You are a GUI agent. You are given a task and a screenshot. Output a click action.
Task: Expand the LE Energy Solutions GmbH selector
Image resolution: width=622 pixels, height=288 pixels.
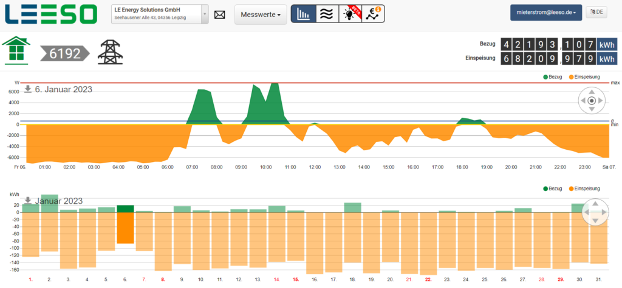204,14
